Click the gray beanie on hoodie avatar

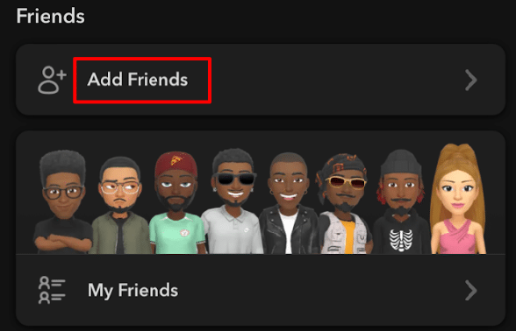tap(401, 164)
